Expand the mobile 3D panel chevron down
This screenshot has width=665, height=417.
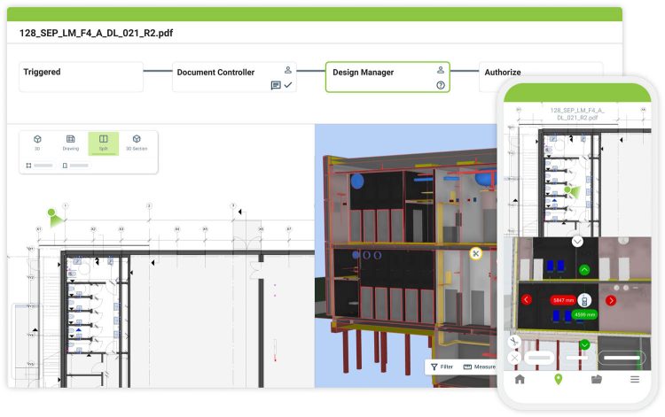click(577, 241)
